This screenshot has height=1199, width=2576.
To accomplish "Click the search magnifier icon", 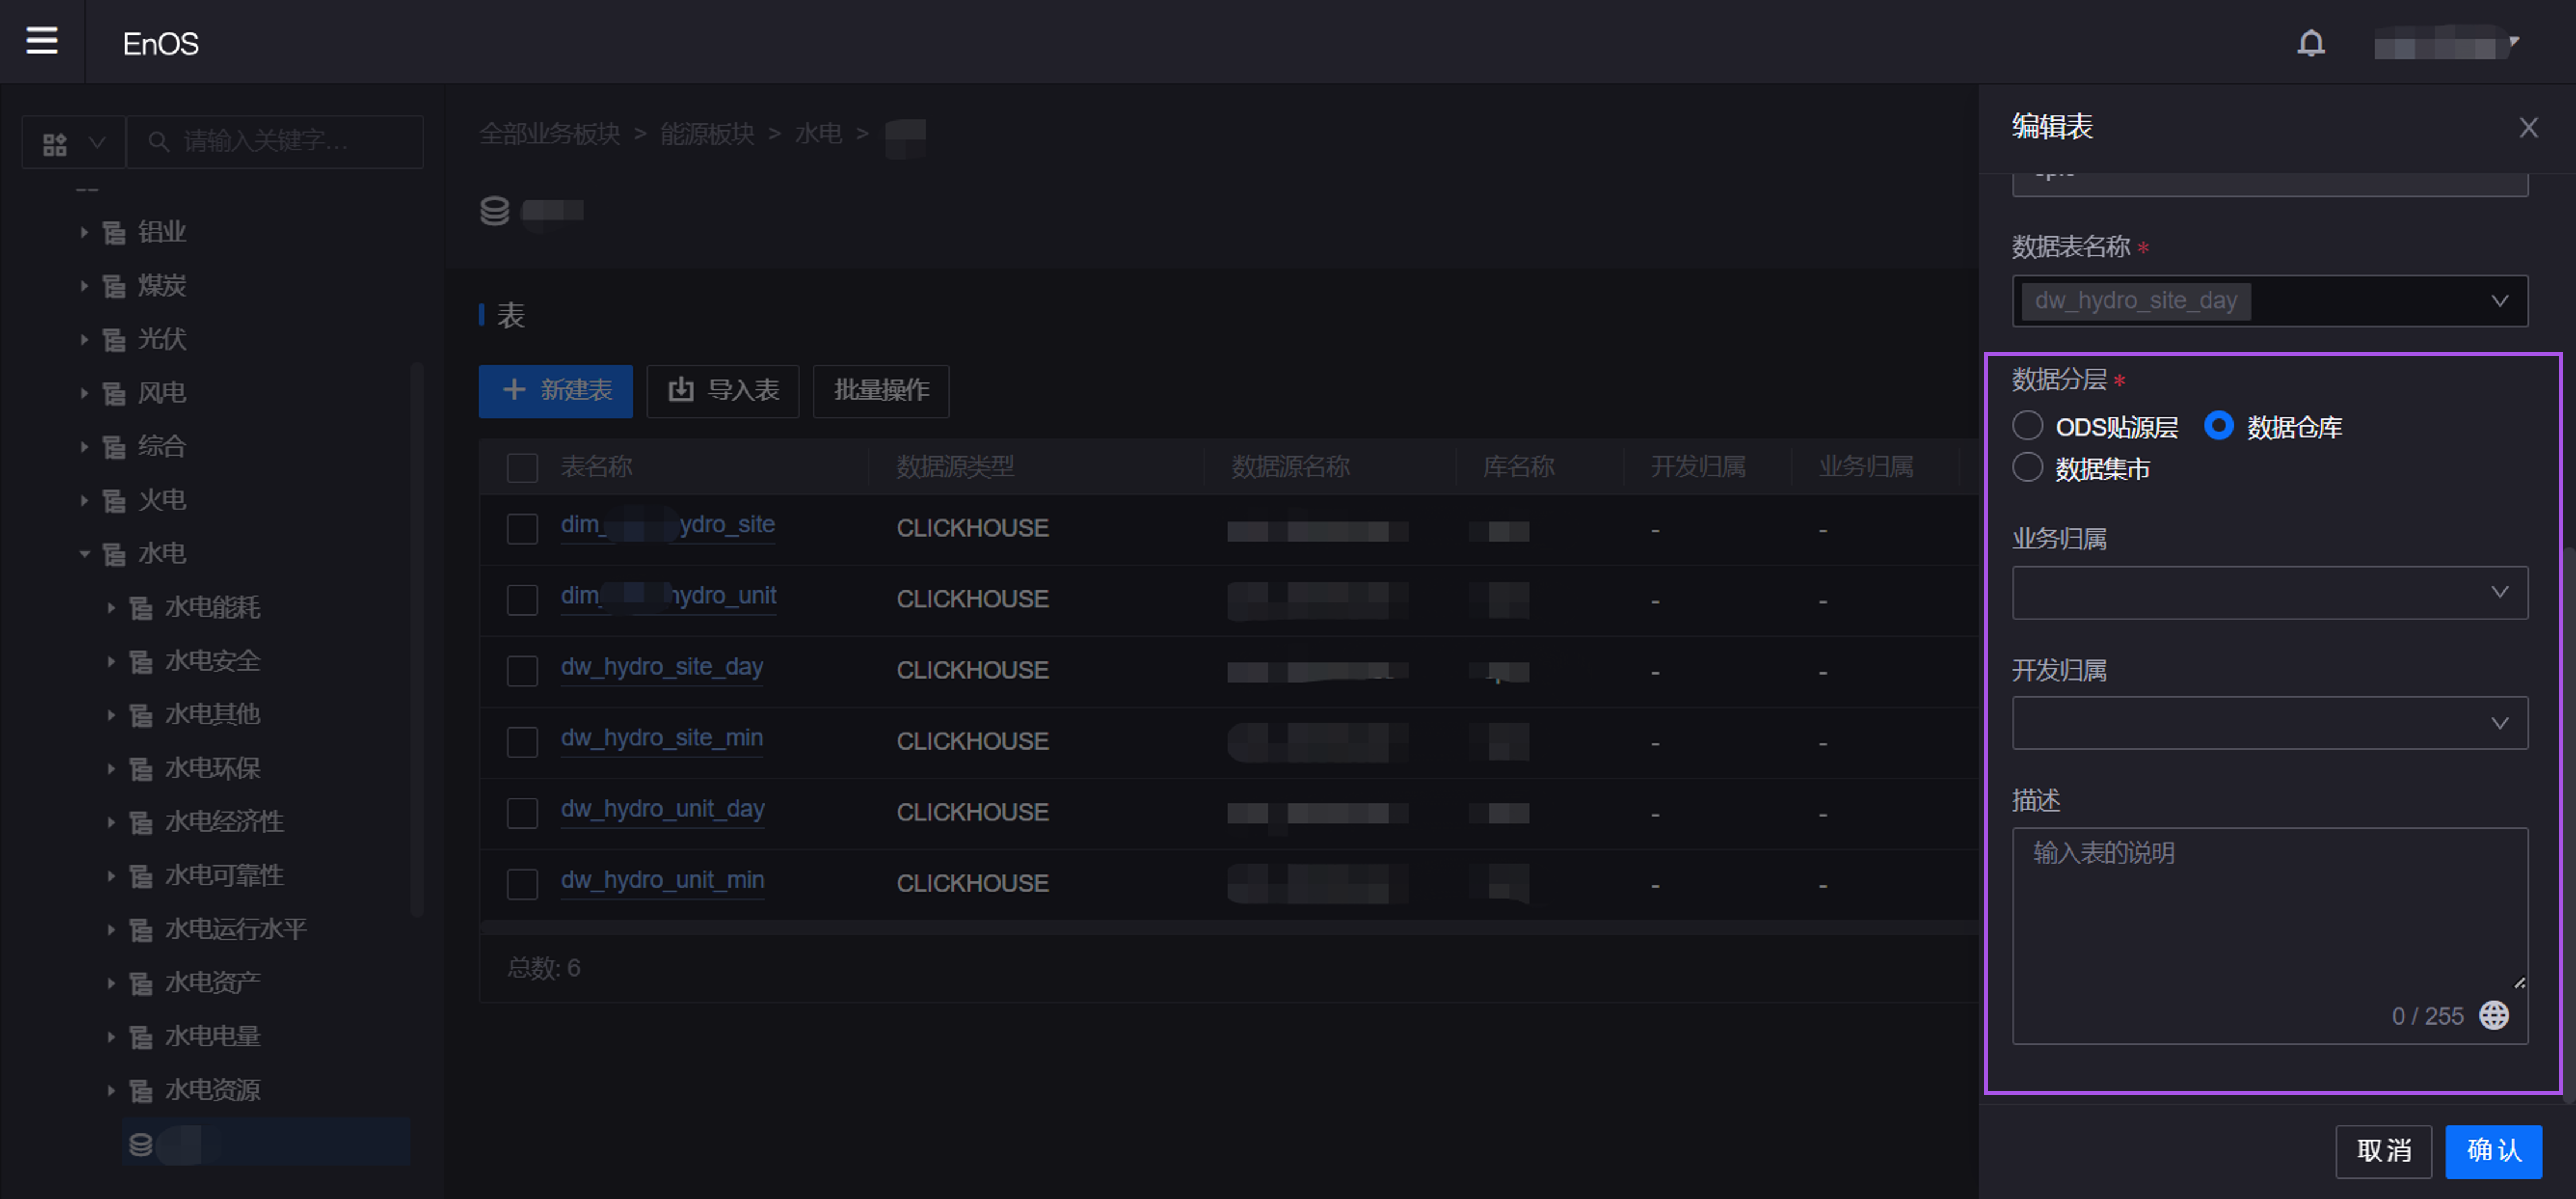I will 158,142.
